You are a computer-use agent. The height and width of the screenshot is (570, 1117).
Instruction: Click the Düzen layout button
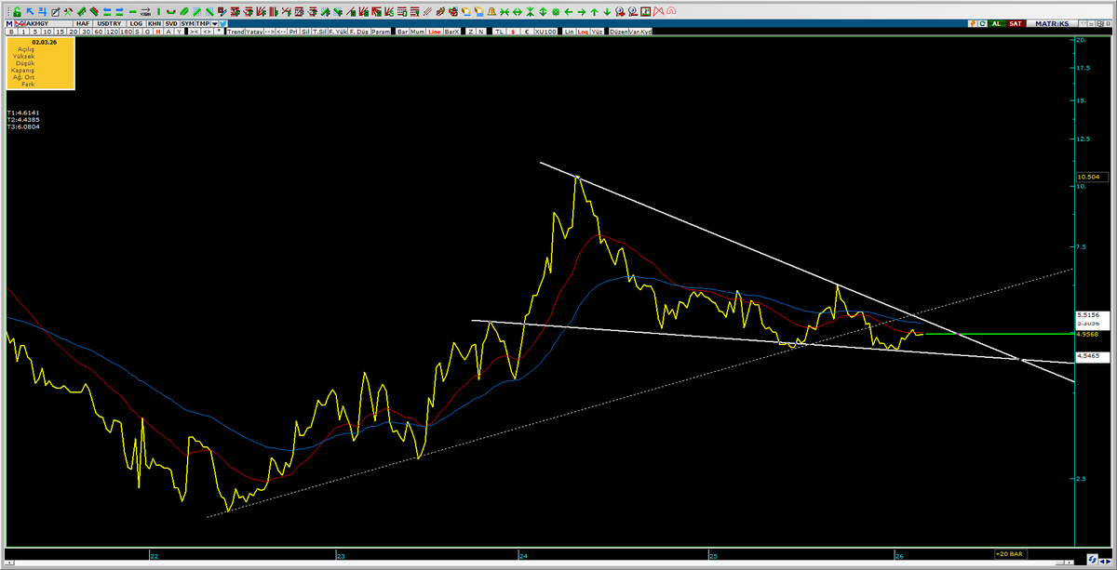pyautogui.click(x=618, y=32)
